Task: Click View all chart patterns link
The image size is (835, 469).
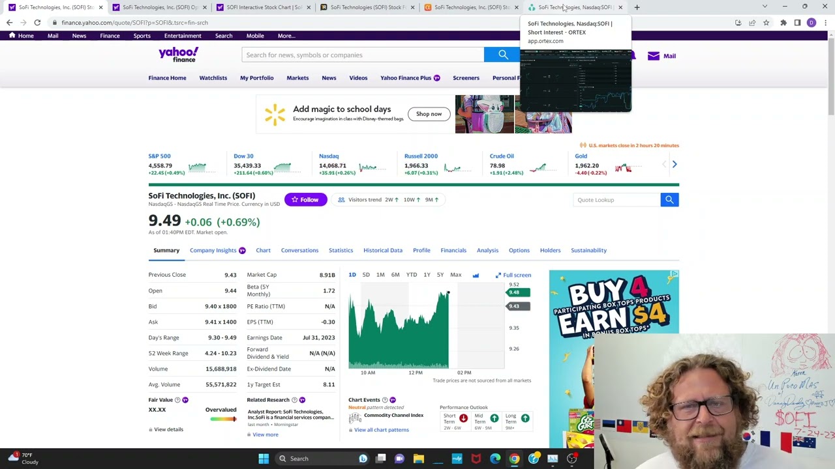Action: click(x=382, y=430)
